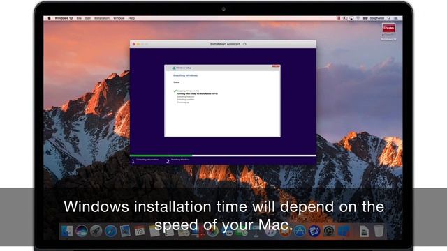
Task: Click the "Finishing up" status line
Action: click(183, 102)
